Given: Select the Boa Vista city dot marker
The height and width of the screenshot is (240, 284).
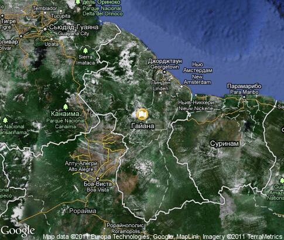Looking at the screenshot, I should 98,179.
